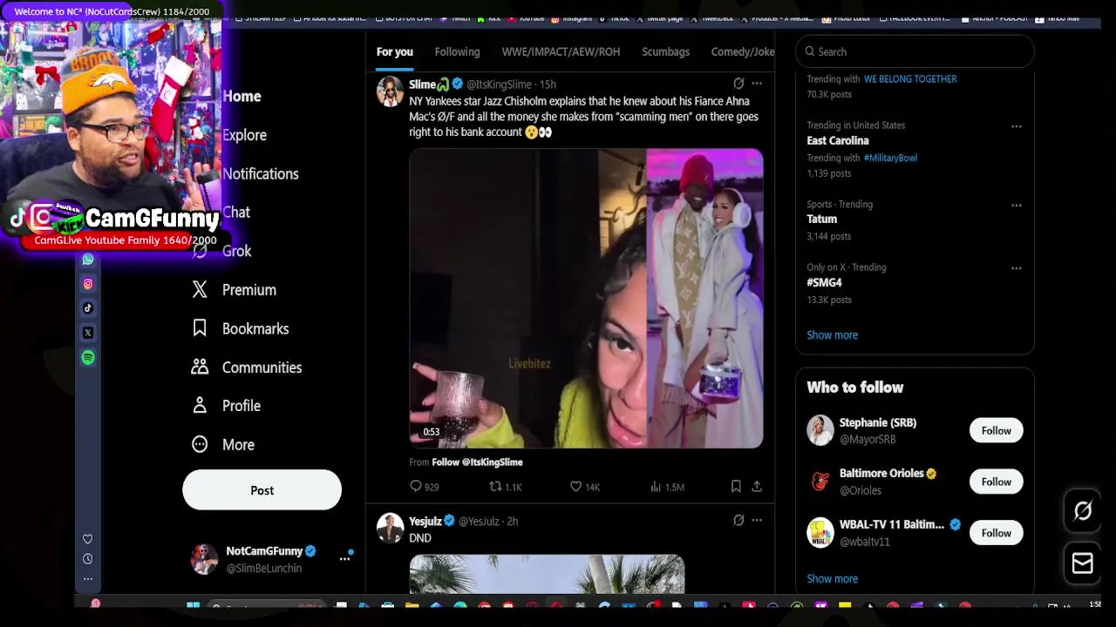
Task: Share Slime's post
Action: click(x=757, y=487)
